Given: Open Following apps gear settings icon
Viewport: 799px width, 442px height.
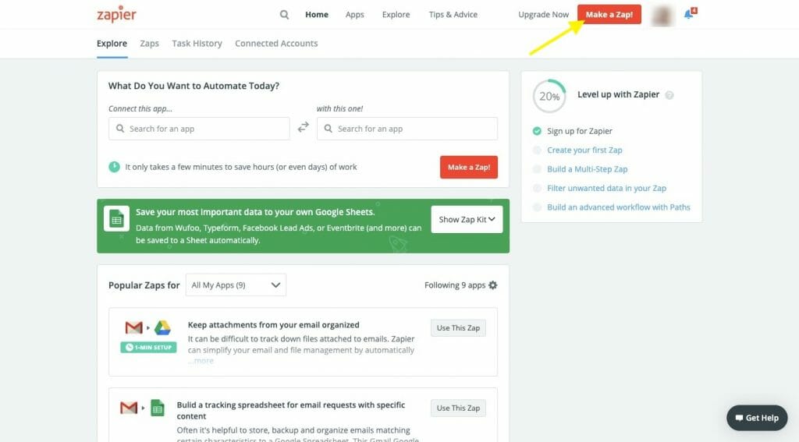Looking at the screenshot, I should point(493,285).
